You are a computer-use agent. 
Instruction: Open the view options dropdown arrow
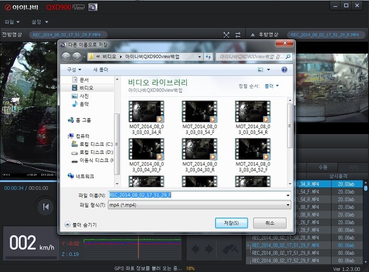[268, 70]
